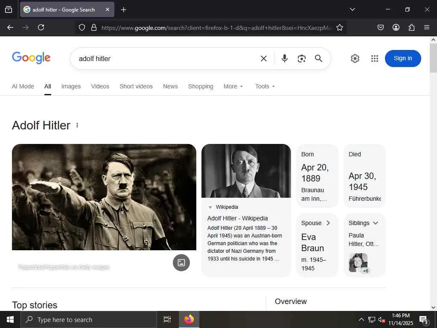
Task: Switch to Videos tab
Action: [100, 86]
